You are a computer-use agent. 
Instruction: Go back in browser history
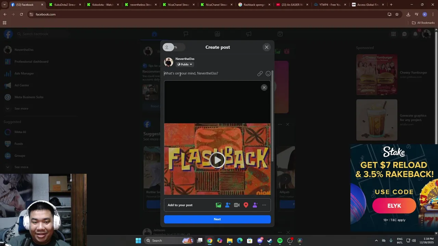(5, 14)
